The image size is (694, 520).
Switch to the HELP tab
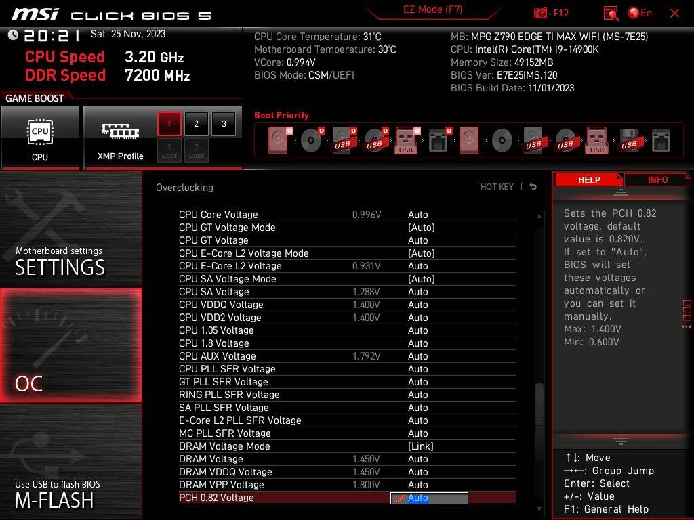589,179
